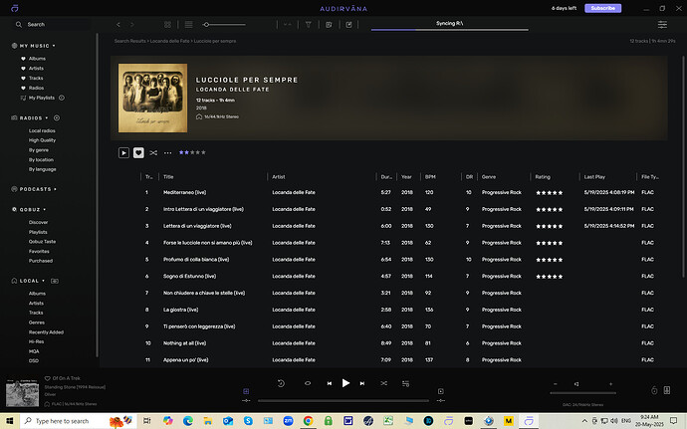This screenshot has width=687, height=429.
Task: Select the track Mediterraneo (live)
Action: point(184,192)
